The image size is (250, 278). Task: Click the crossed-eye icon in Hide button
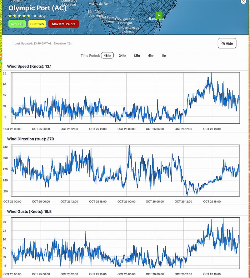click(223, 43)
